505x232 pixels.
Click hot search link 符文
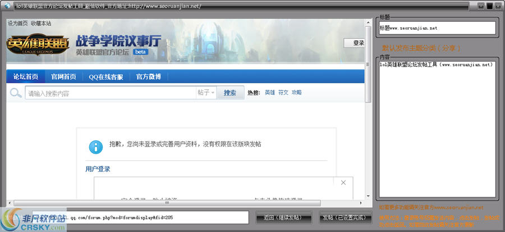click(x=283, y=92)
